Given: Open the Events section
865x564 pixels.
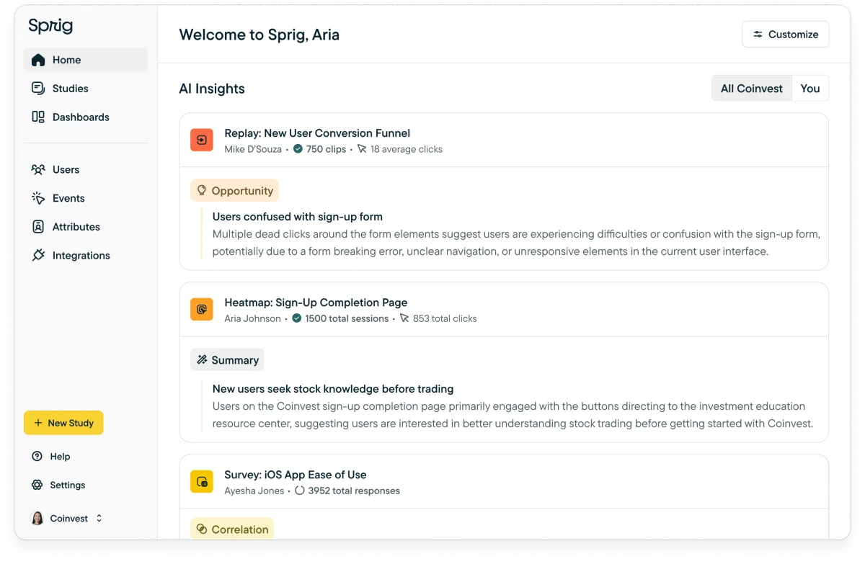Looking at the screenshot, I should pyautogui.click(x=68, y=198).
